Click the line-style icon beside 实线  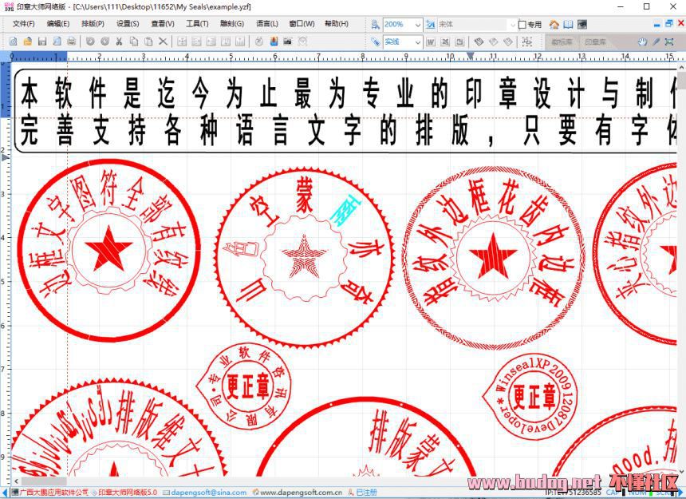coord(375,42)
